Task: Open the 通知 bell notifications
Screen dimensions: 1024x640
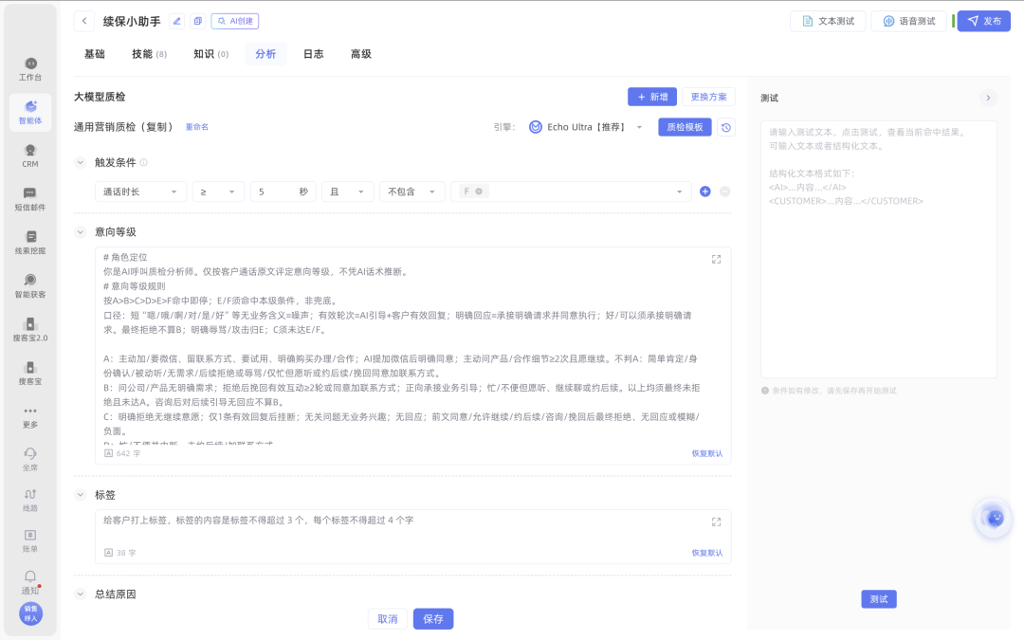Action: pyautogui.click(x=30, y=582)
